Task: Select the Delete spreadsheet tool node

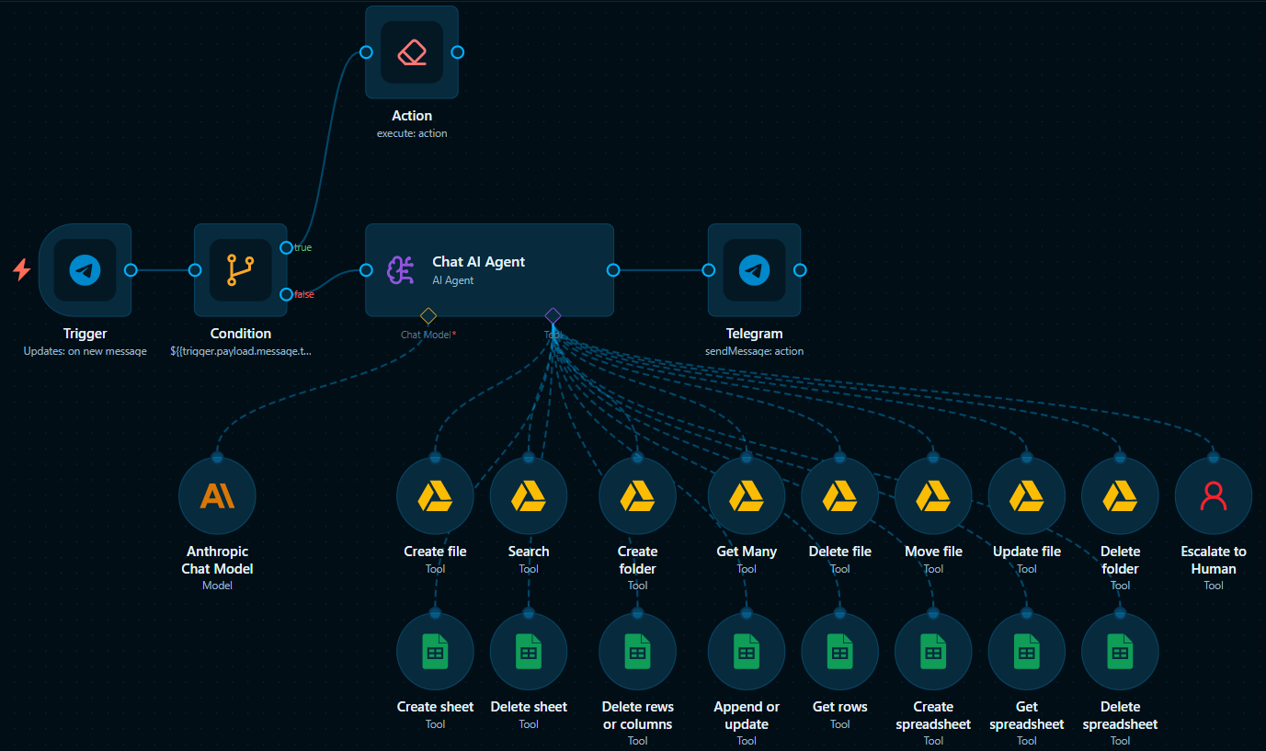Action: click(1120, 652)
